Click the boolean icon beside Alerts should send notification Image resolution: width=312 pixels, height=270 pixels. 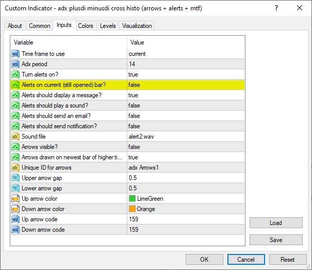15,126
